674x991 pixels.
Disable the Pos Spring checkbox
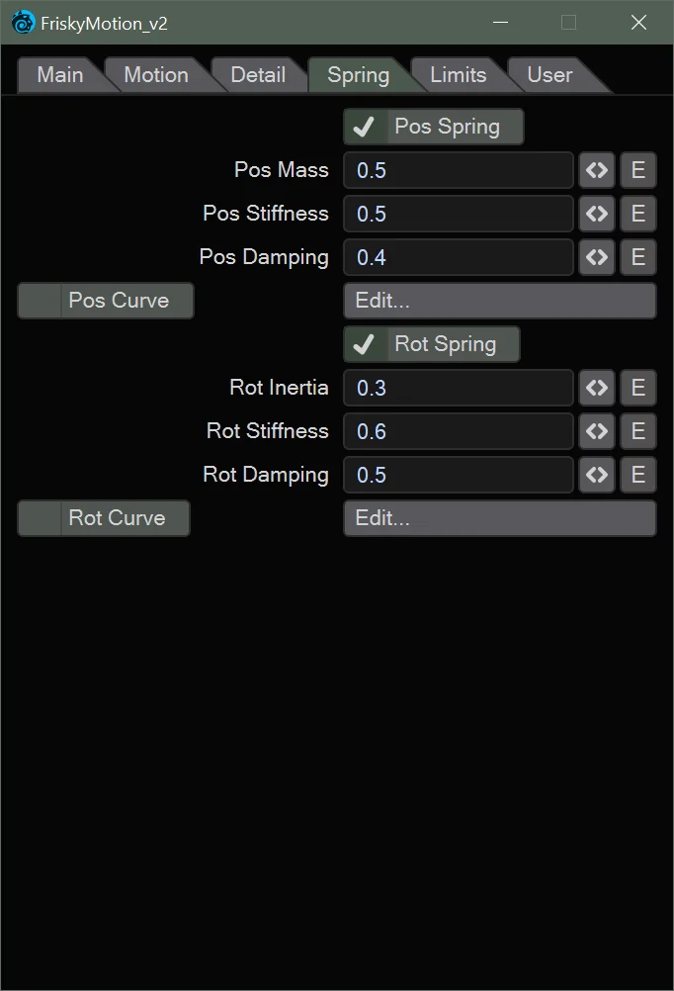click(x=367, y=127)
